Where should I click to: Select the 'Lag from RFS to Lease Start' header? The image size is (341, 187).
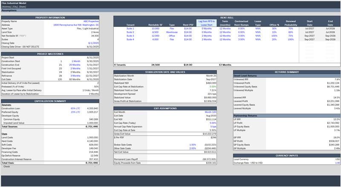(x=207, y=23)
